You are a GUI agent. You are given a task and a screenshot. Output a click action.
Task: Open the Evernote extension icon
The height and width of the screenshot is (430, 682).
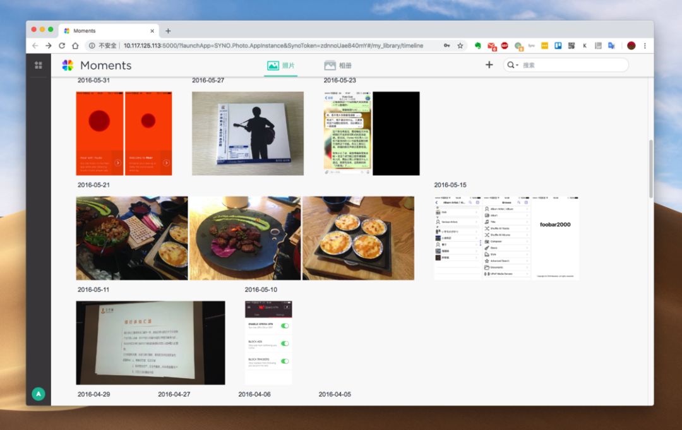pos(477,45)
